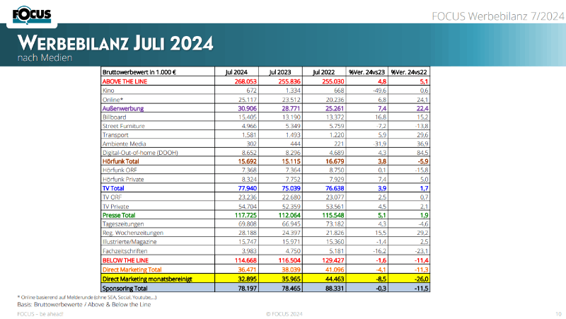Select the 'Street Furniture' row label

tap(123, 126)
